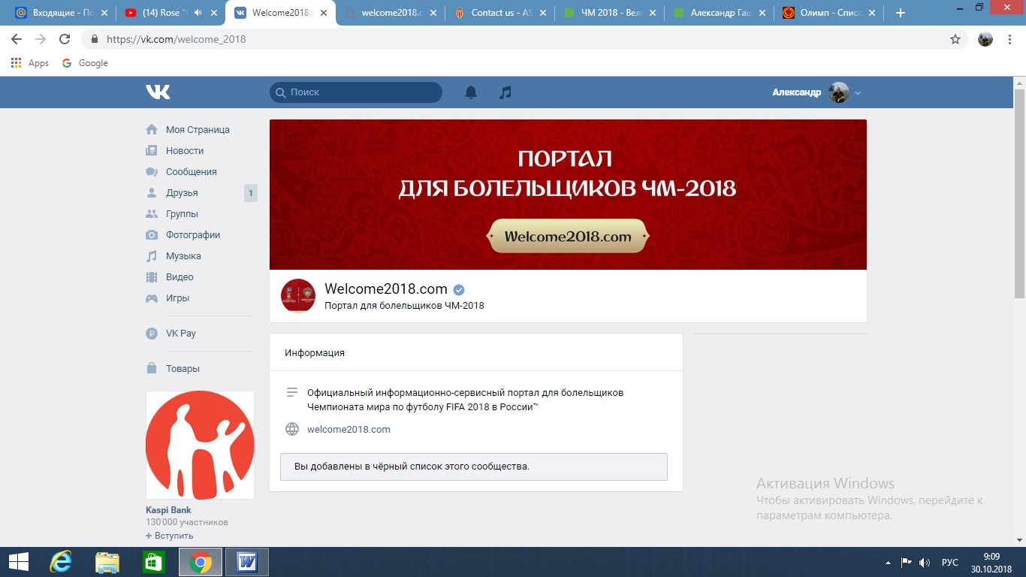The image size is (1026, 577).
Task: Click the Kaspi Bank group name
Action: pos(168,509)
